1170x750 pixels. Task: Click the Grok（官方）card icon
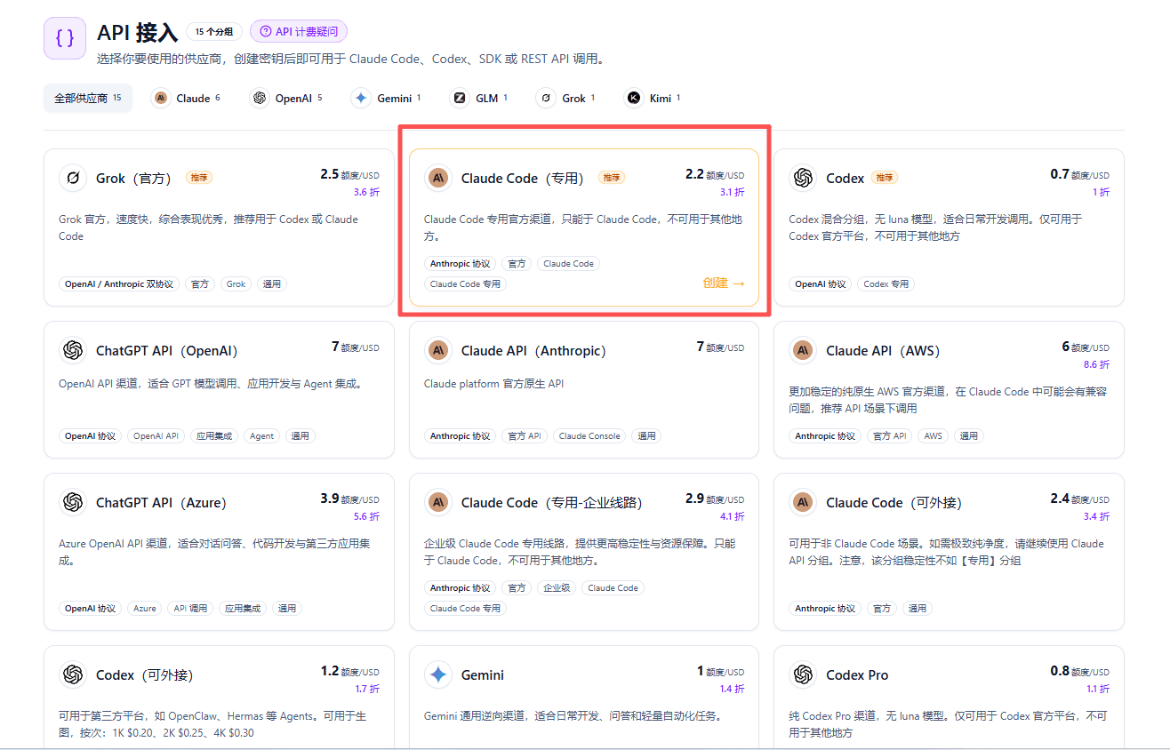coord(73,178)
